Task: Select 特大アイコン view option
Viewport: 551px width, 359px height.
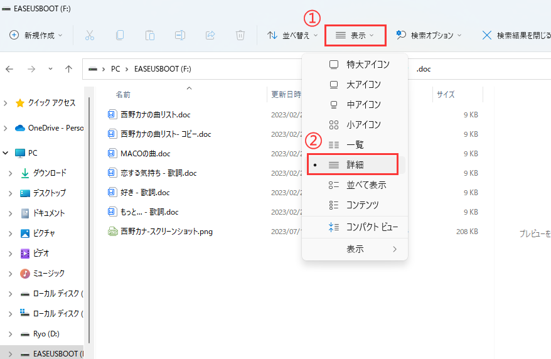Action: tap(355, 64)
